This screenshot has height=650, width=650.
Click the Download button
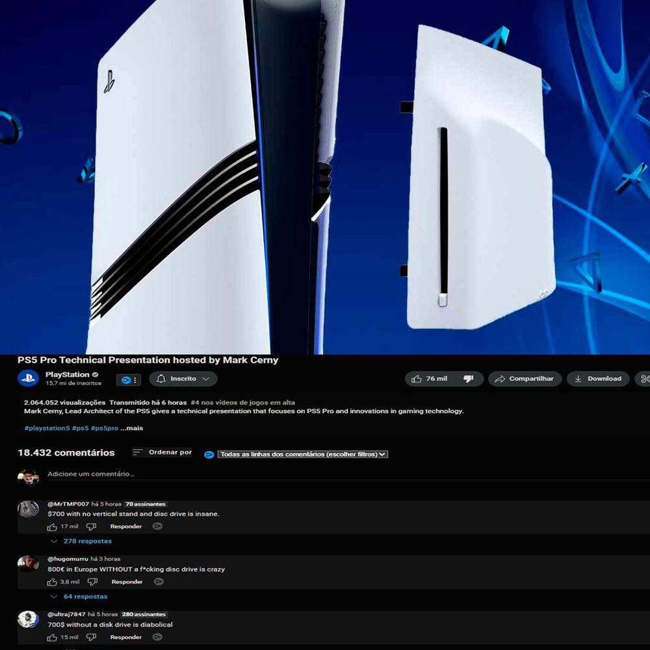coord(598,379)
